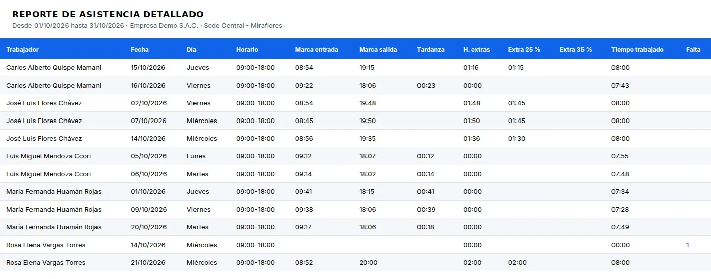Select the date cell 07/10/2026

148,121
